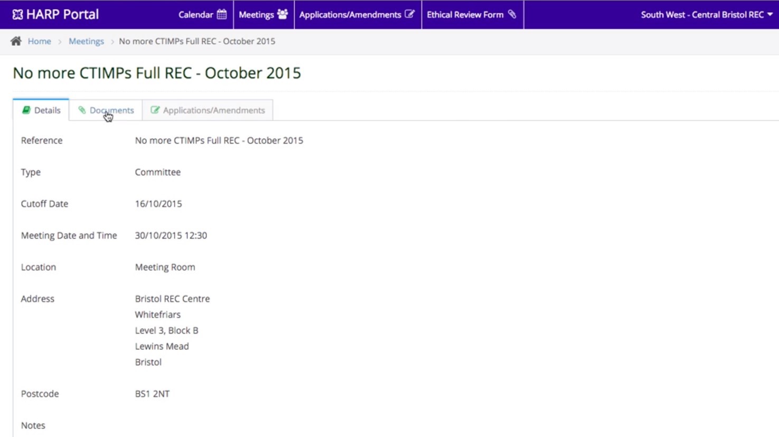Screen dimensions: 779x437
Task: Click the HARP Portal logo icon
Action: (17, 14)
